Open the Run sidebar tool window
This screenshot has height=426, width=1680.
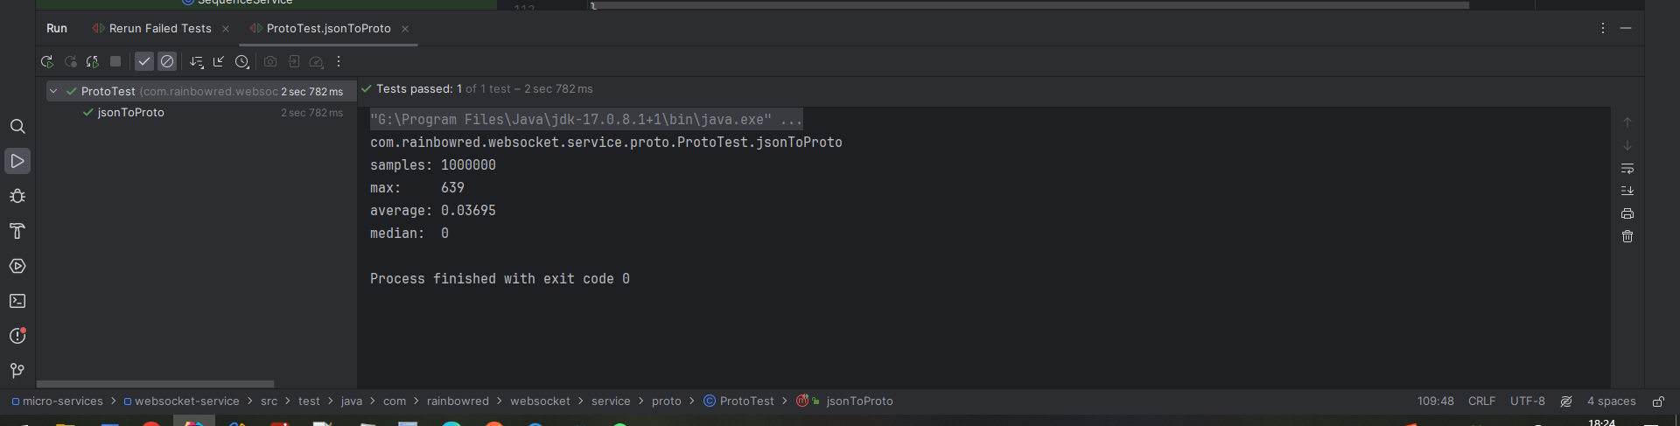pyautogui.click(x=17, y=161)
